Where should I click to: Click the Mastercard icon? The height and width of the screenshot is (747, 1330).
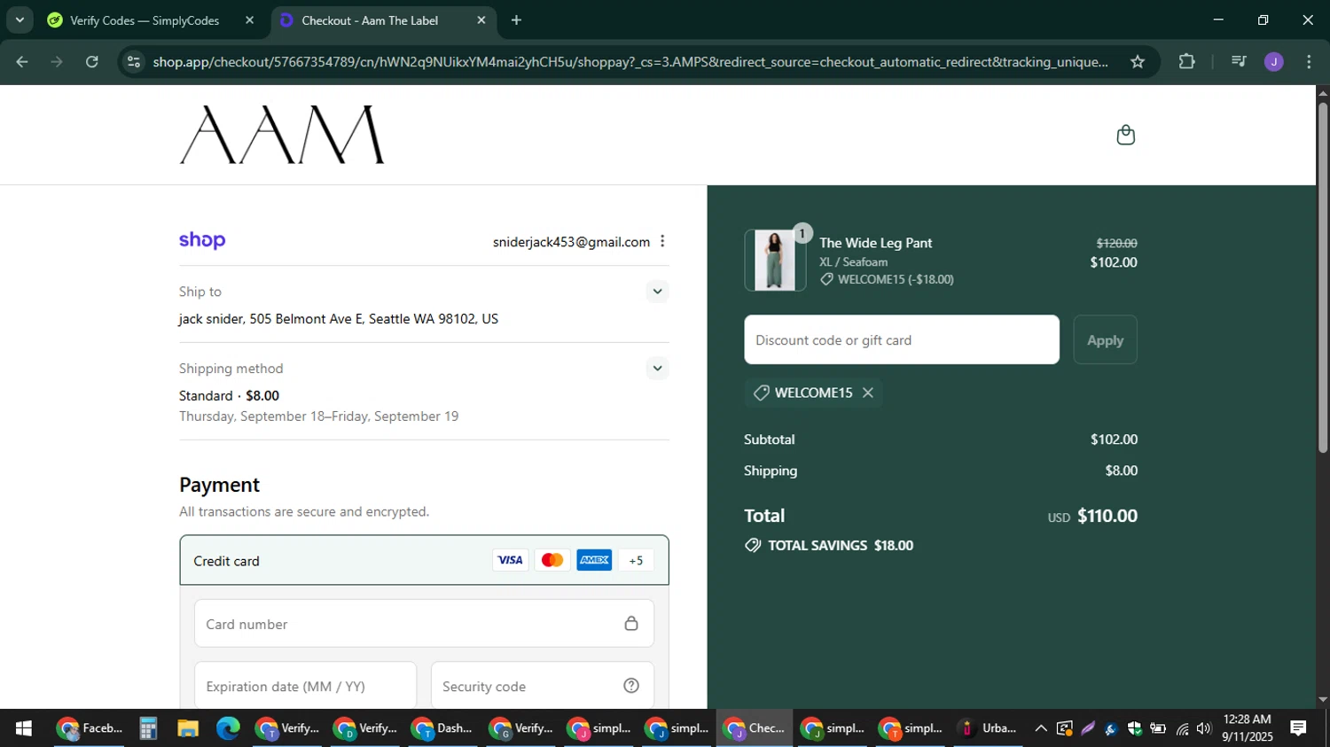(x=552, y=560)
